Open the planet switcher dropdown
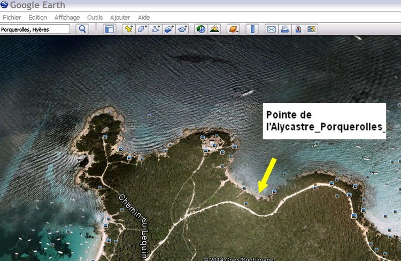 (234, 29)
